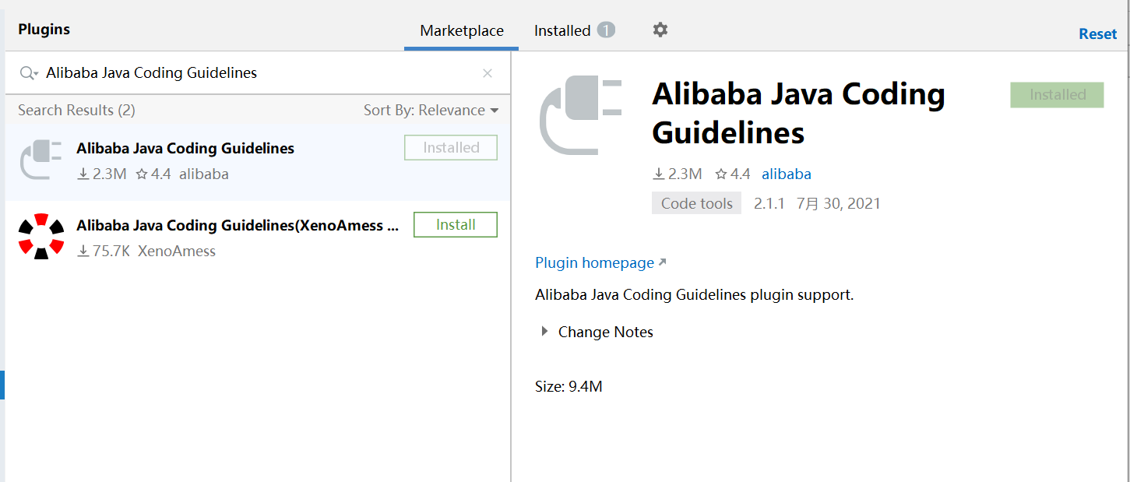The width and height of the screenshot is (1130, 482).
Task: Open plugin settings gear menu
Action: click(660, 30)
